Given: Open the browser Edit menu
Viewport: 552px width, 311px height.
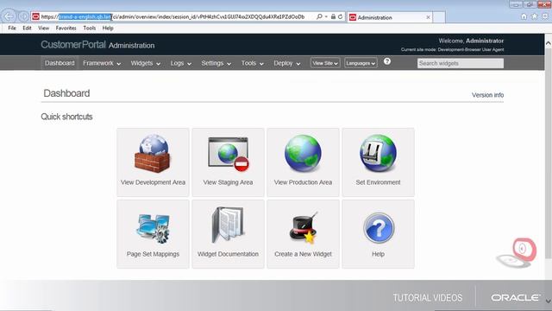Looking at the screenshot, I should click(27, 28).
